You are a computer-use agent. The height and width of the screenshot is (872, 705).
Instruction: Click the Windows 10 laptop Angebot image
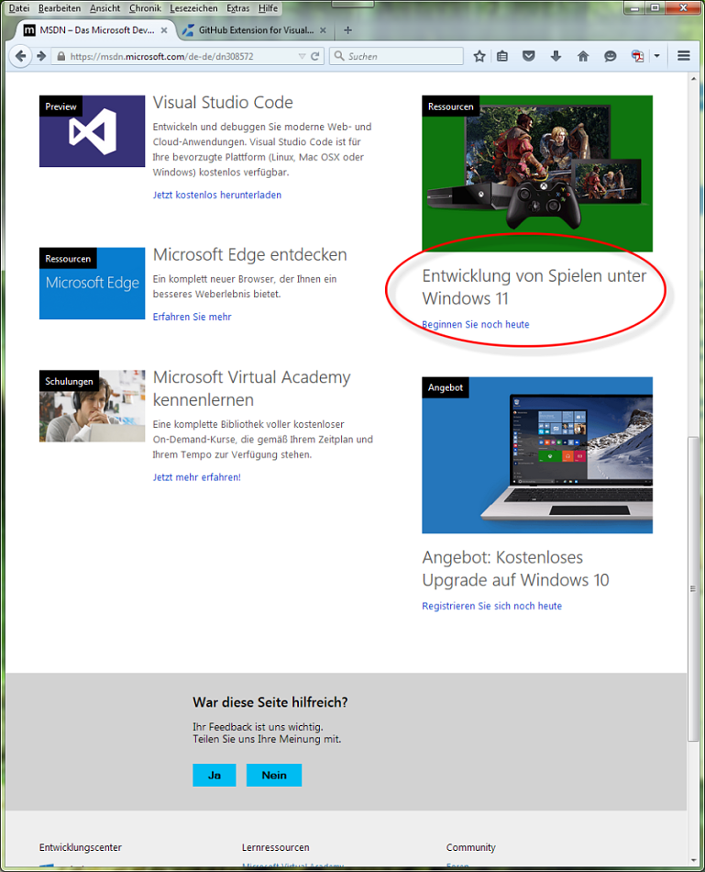point(537,454)
